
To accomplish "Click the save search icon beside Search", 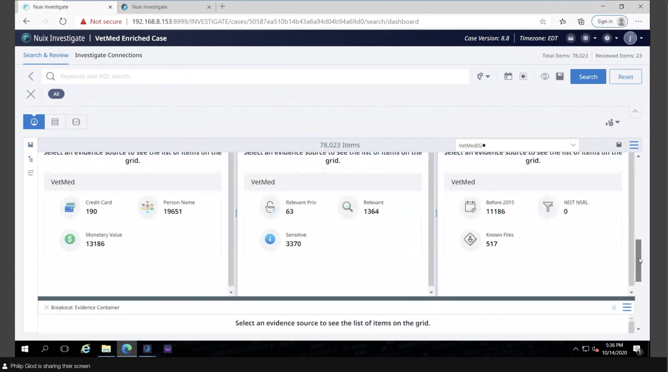I will (x=560, y=76).
